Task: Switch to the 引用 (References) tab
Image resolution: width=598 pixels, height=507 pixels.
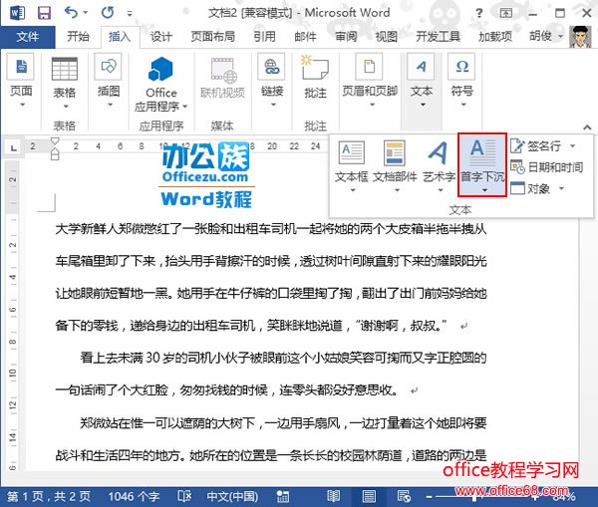Action: tap(264, 37)
